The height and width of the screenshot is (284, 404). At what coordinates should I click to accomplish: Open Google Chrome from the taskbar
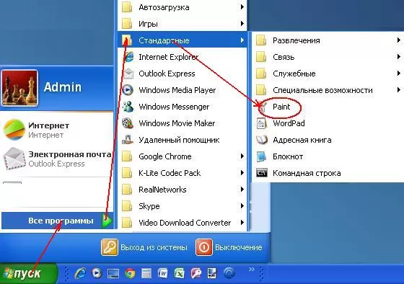point(130,273)
